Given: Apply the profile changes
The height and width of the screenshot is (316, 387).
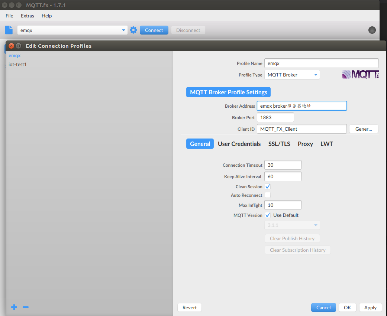Looking at the screenshot, I should click(370, 307).
